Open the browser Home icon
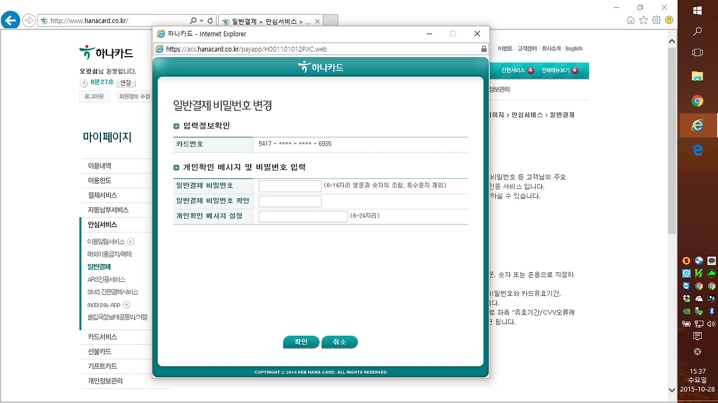 [x=630, y=20]
